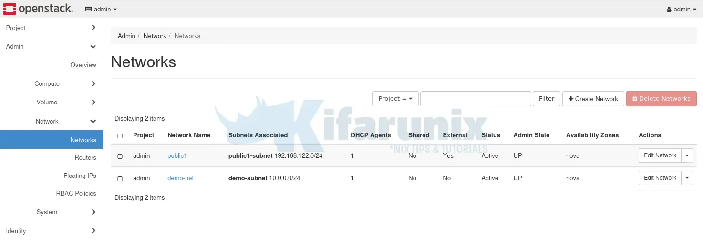Select Networks in the sidebar
703x248 pixels.
point(52,140)
